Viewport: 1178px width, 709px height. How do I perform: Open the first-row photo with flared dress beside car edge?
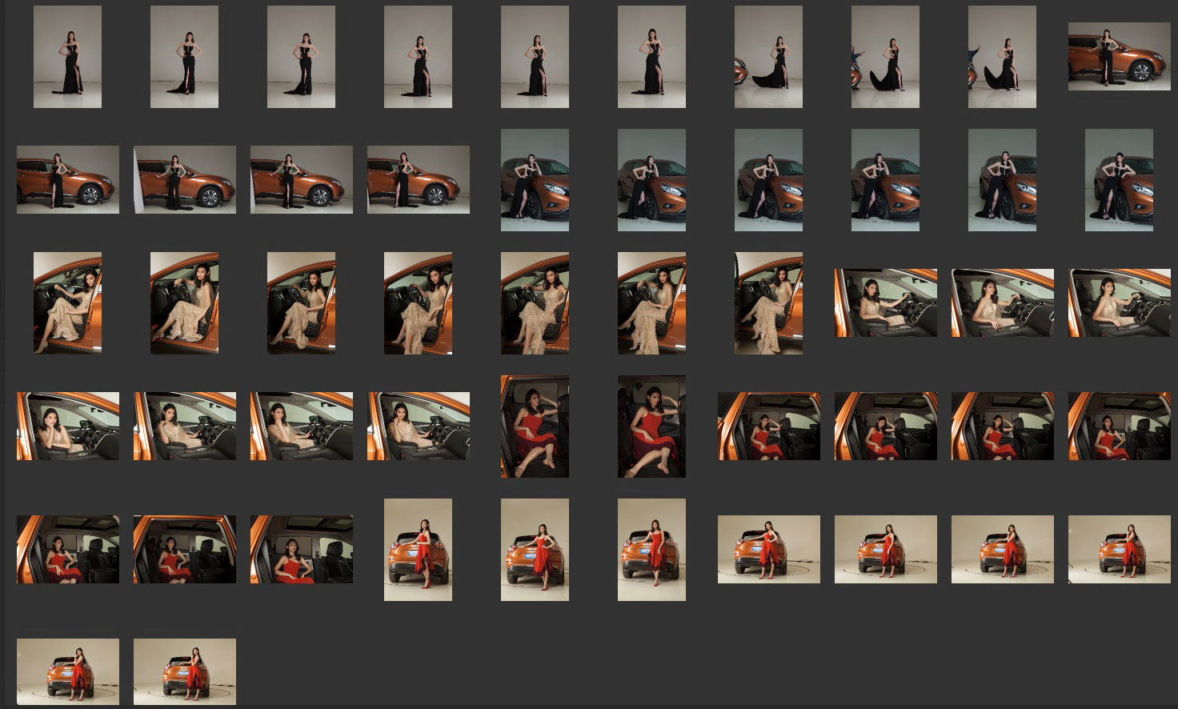click(x=768, y=57)
